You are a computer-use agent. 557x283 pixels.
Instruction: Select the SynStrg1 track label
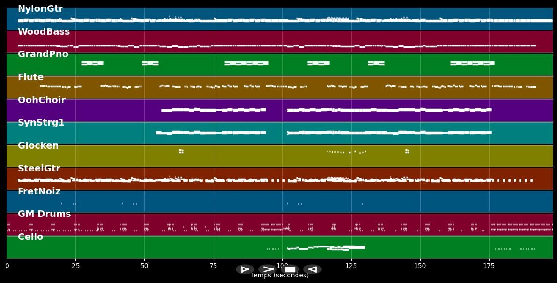point(41,123)
